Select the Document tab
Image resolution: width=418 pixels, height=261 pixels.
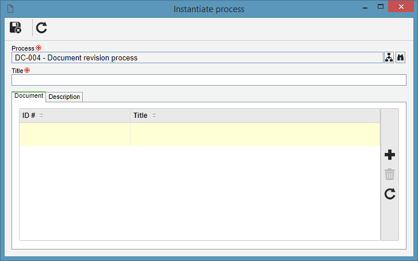tap(29, 96)
